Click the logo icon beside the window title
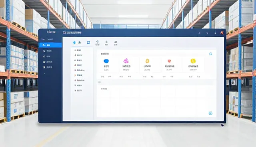 pos(64,33)
